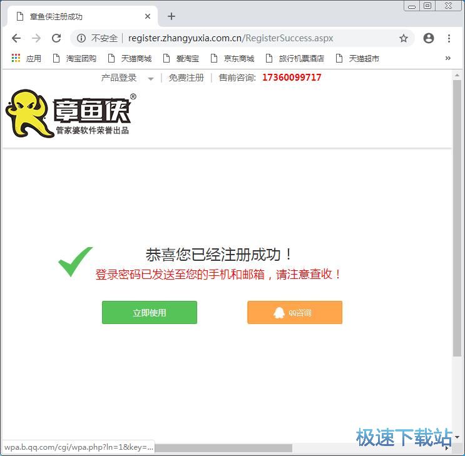465x456 pixels.
Task: Expand the 产品登录 dropdown arrow
Action: point(151,79)
